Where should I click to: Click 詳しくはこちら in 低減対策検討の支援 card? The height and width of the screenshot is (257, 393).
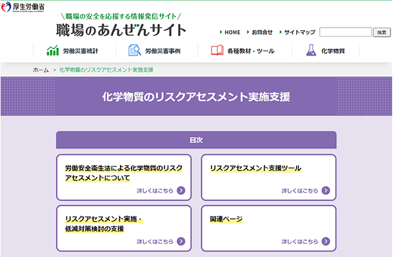[155, 241]
